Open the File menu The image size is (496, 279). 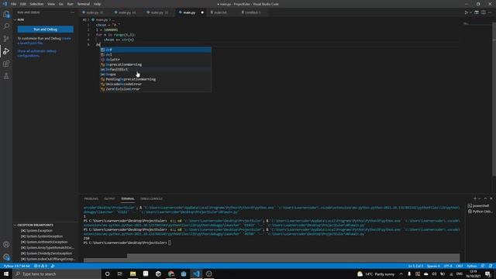coord(14,4)
